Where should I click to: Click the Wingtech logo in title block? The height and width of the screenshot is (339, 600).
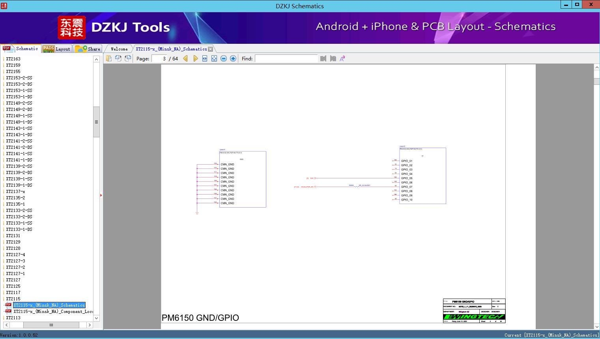[474, 317]
